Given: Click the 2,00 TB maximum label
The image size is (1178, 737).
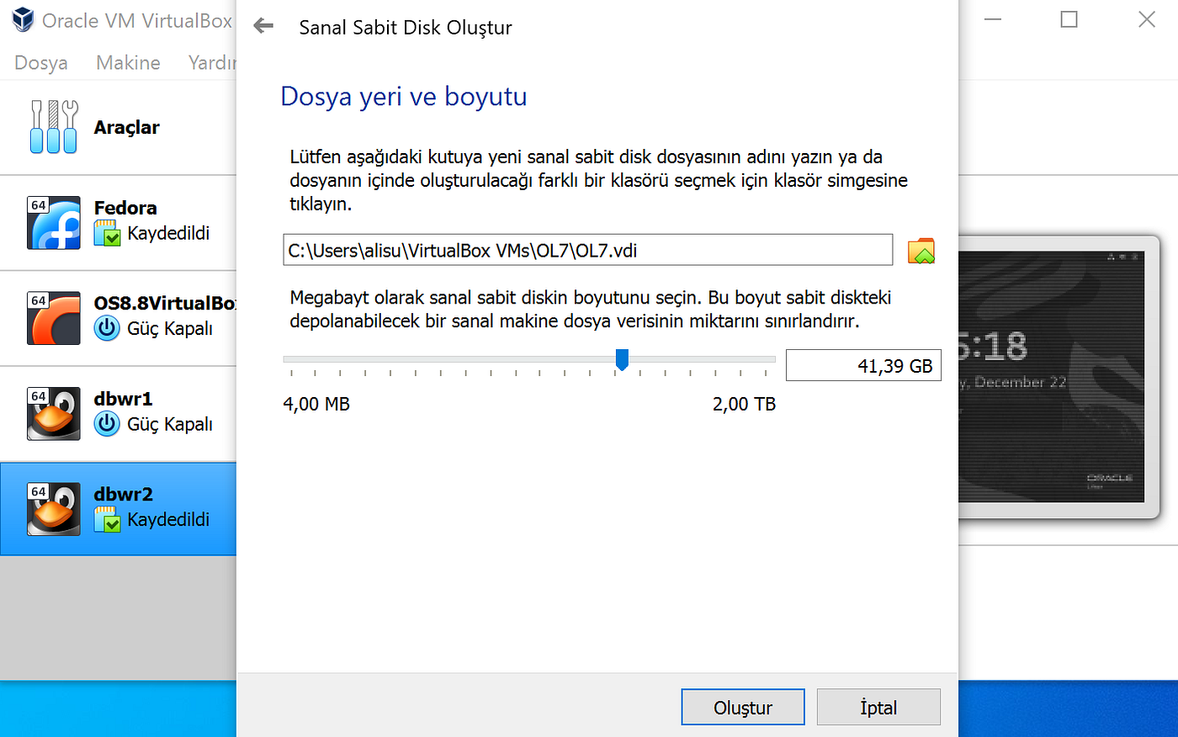Looking at the screenshot, I should 744,404.
